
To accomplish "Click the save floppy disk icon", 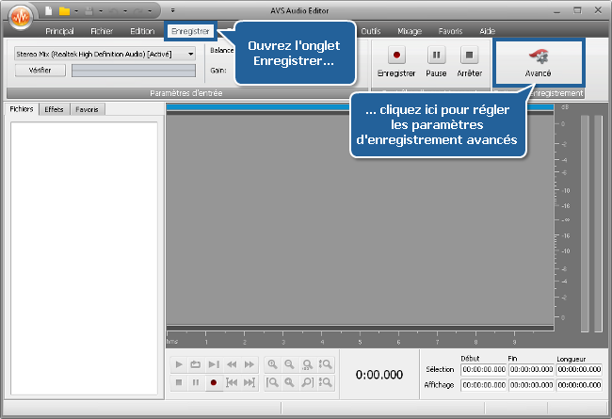I will click(x=89, y=11).
